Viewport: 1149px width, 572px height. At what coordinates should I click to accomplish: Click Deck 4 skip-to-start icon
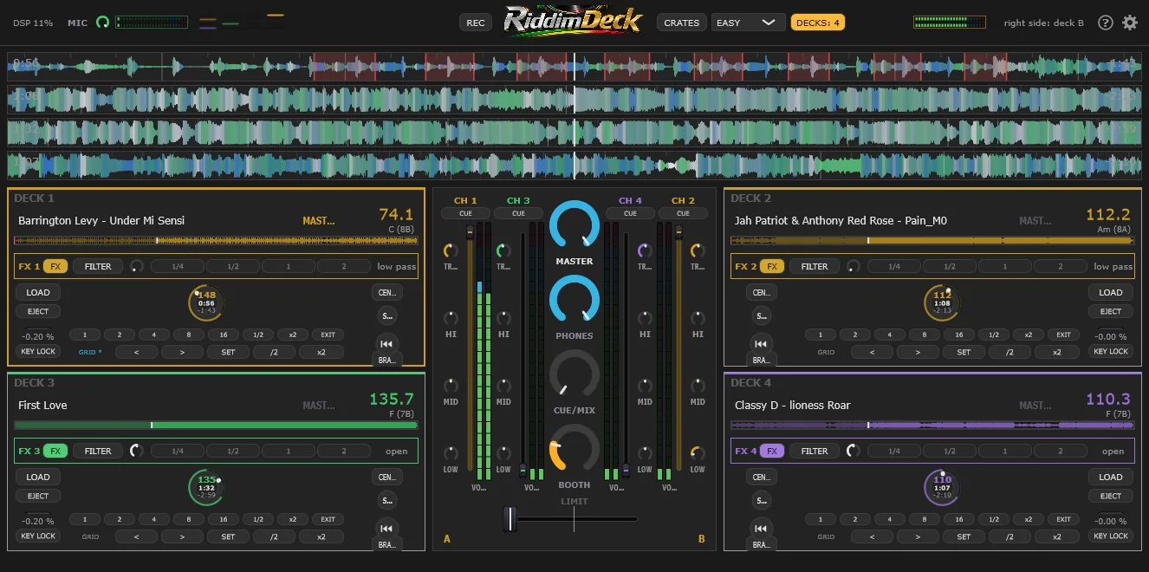coord(761,527)
